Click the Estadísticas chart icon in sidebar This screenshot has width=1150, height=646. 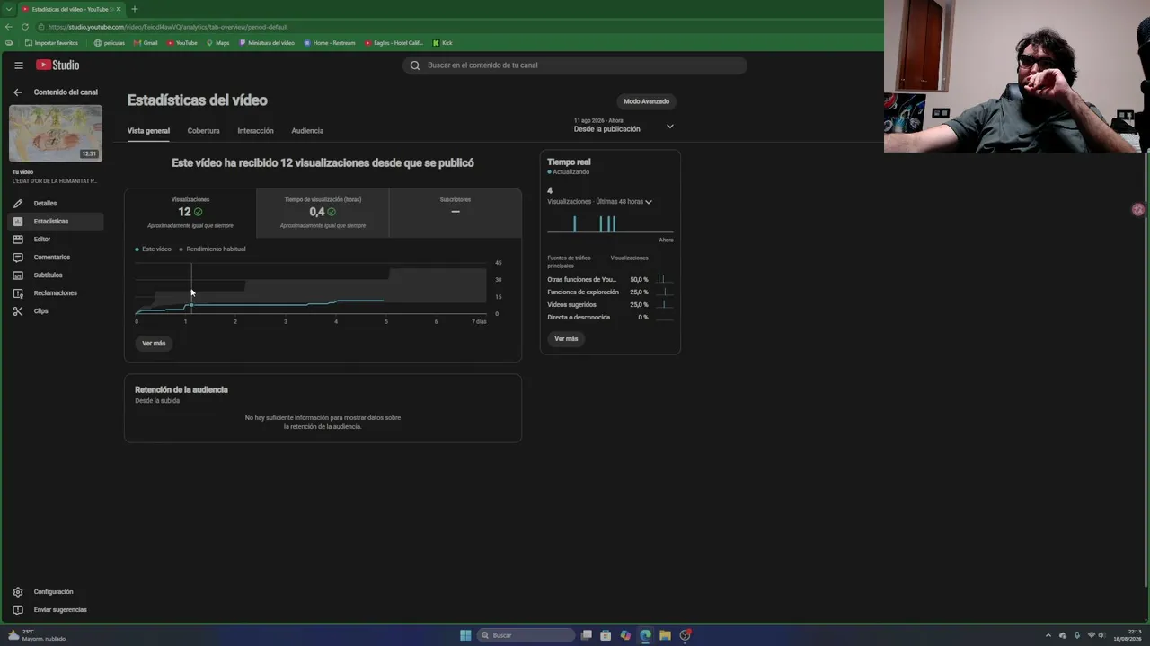point(18,222)
